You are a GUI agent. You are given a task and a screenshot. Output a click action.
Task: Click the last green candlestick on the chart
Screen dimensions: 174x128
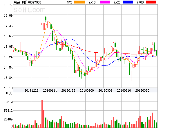click(x=156, y=53)
